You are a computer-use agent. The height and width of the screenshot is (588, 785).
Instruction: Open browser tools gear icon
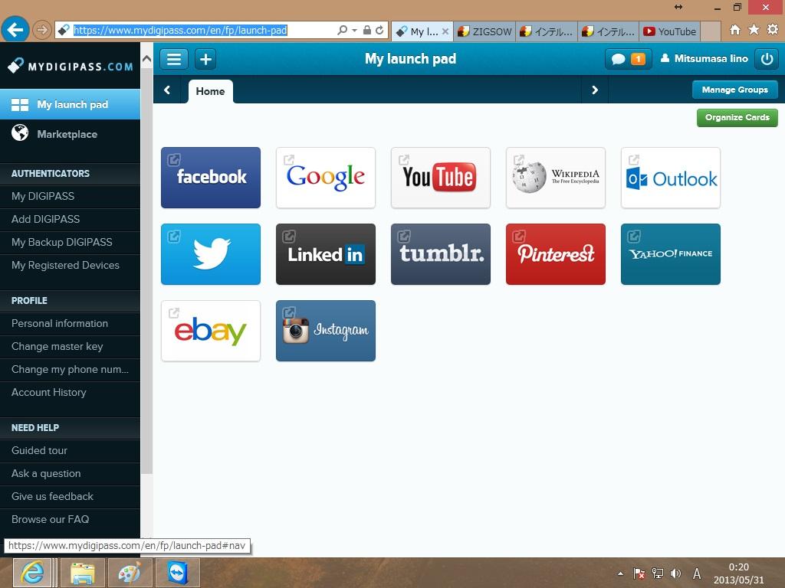773,30
